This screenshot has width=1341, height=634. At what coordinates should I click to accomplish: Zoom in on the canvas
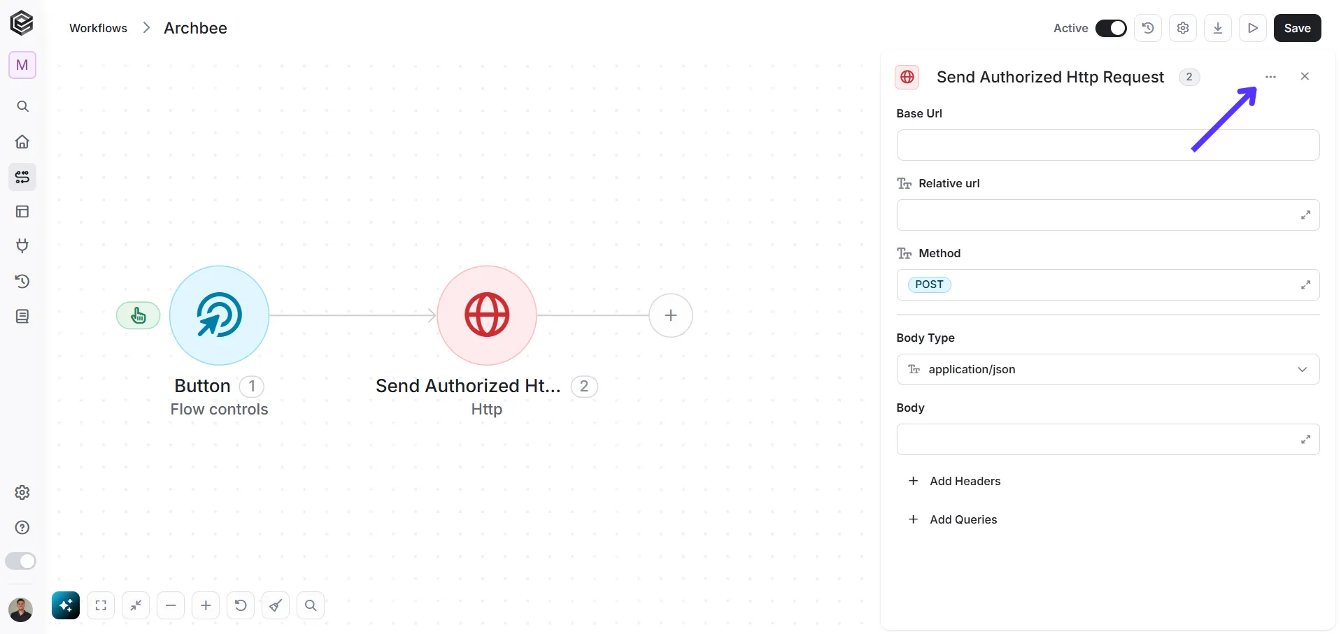click(x=206, y=605)
